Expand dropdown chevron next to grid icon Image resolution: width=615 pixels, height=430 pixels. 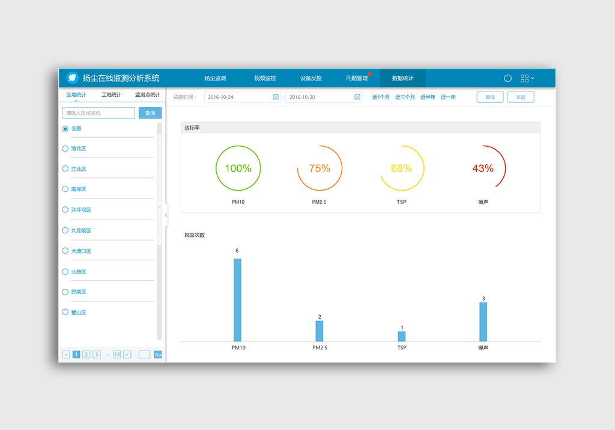[533, 78]
